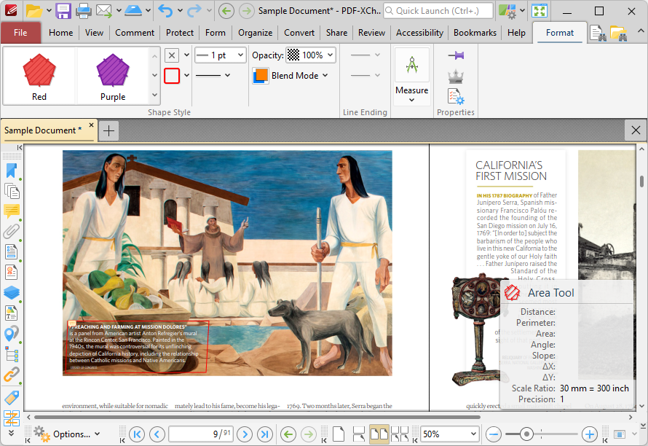Image resolution: width=648 pixels, height=446 pixels.
Task: Open the Signatures pane in sidebar
Action: pos(12,273)
